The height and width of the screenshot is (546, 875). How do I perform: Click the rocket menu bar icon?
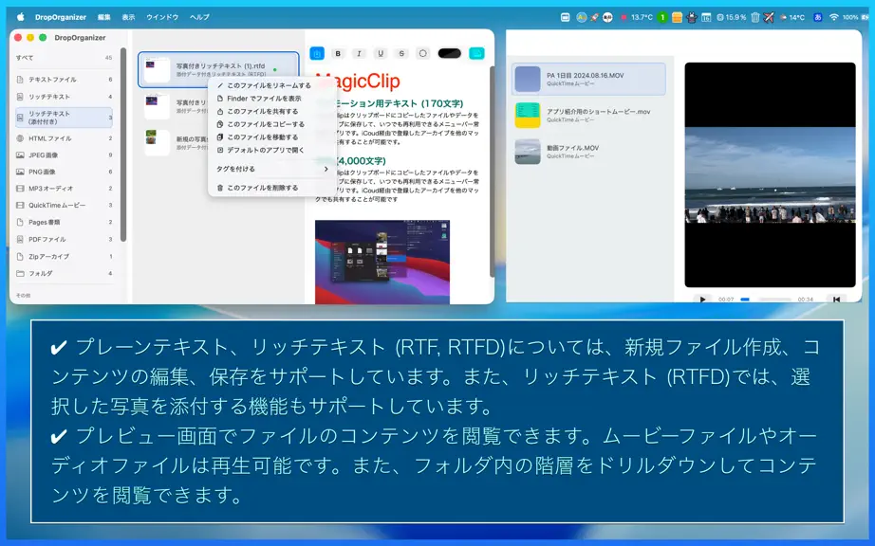tap(594, 17)
